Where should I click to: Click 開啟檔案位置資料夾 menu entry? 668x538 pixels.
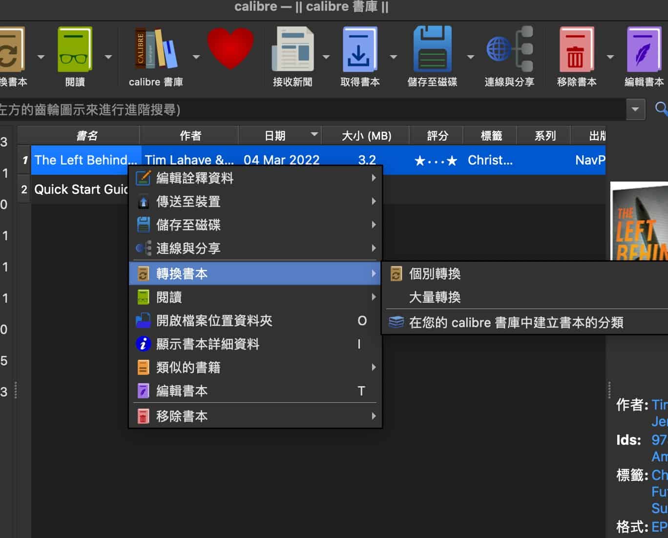[x=214, y=321]
